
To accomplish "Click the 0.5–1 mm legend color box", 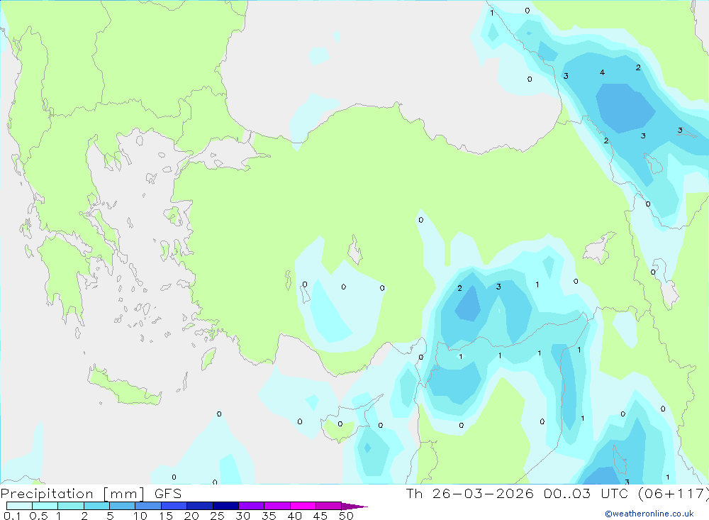I will (45, 506).
